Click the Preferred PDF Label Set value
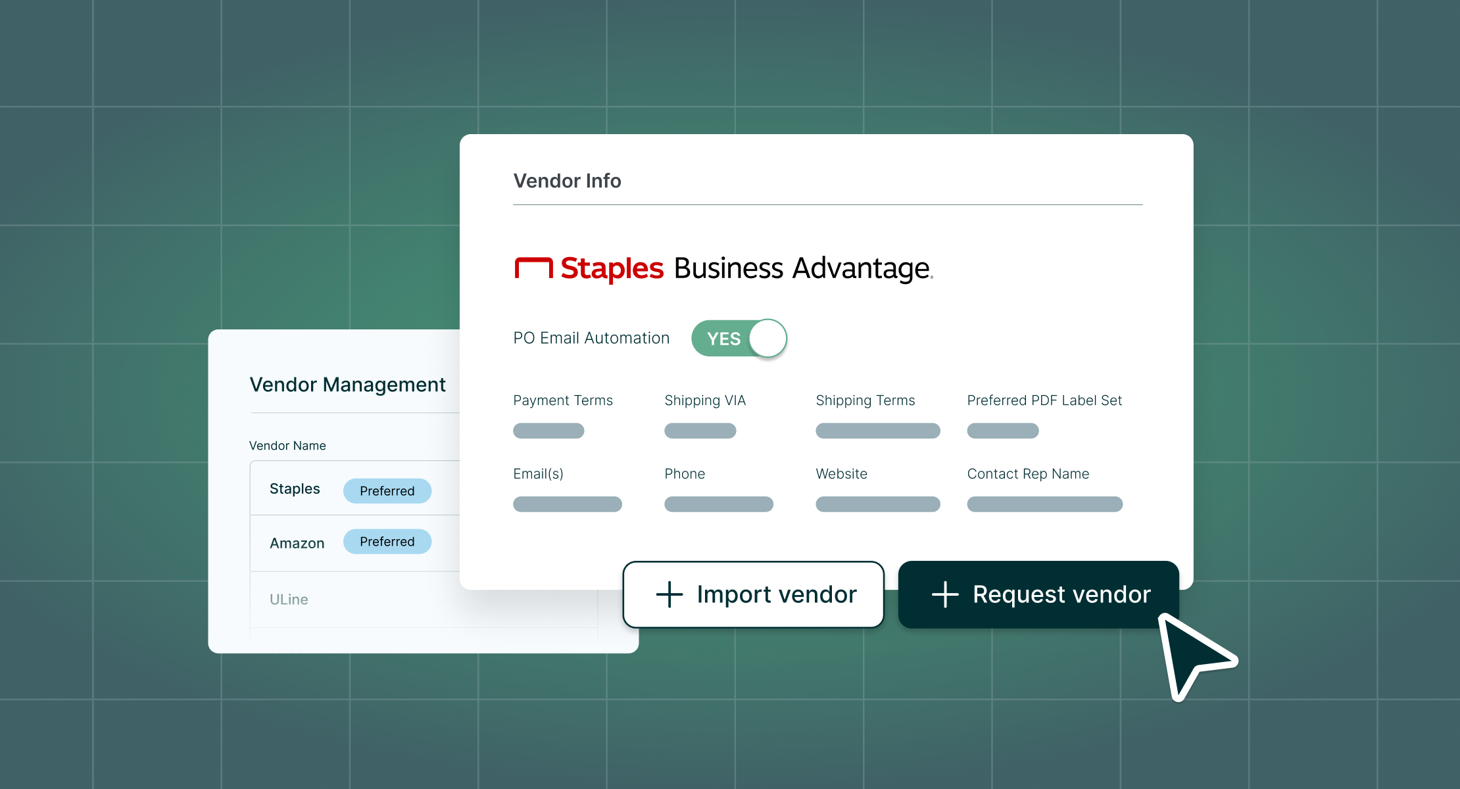This screenshot has height=789, width=1460. click(x=1003, y=431)
